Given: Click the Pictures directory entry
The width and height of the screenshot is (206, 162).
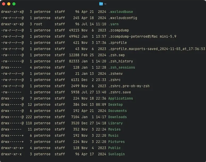Looking at the screenshot, I should (x=116, y=142).
